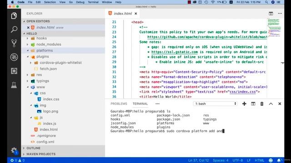Image resolution: width=291 pixels, height=163 pixels.
Task: Open index.css in the explorer
Action: (51, 99)
